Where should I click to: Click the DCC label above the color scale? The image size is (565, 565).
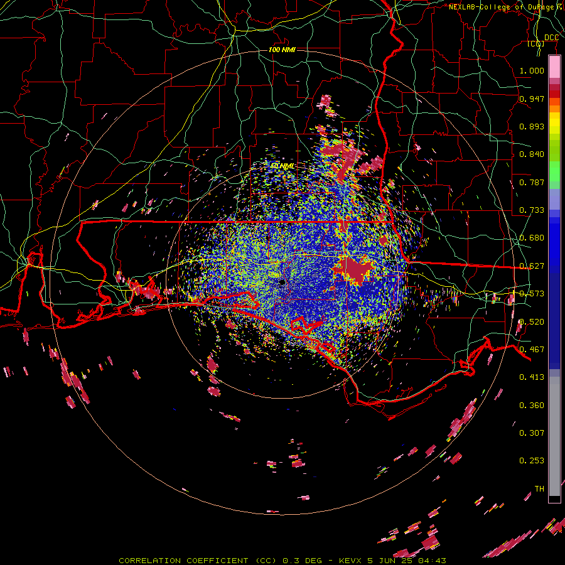coord(551,38)
